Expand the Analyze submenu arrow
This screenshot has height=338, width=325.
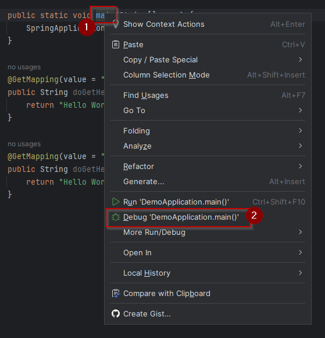click(x=301, y=146)
